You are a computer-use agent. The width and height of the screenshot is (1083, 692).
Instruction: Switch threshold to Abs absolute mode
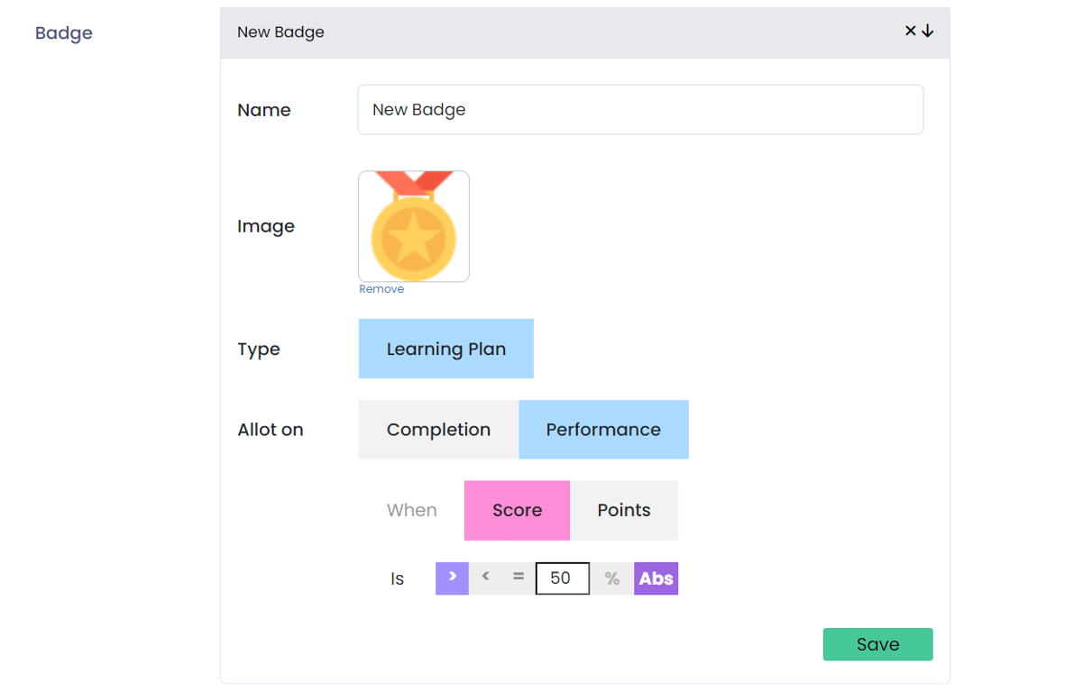656,578
